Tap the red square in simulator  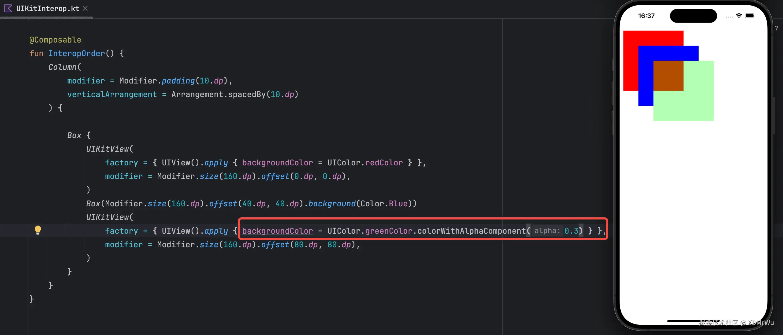pos(630,61)
